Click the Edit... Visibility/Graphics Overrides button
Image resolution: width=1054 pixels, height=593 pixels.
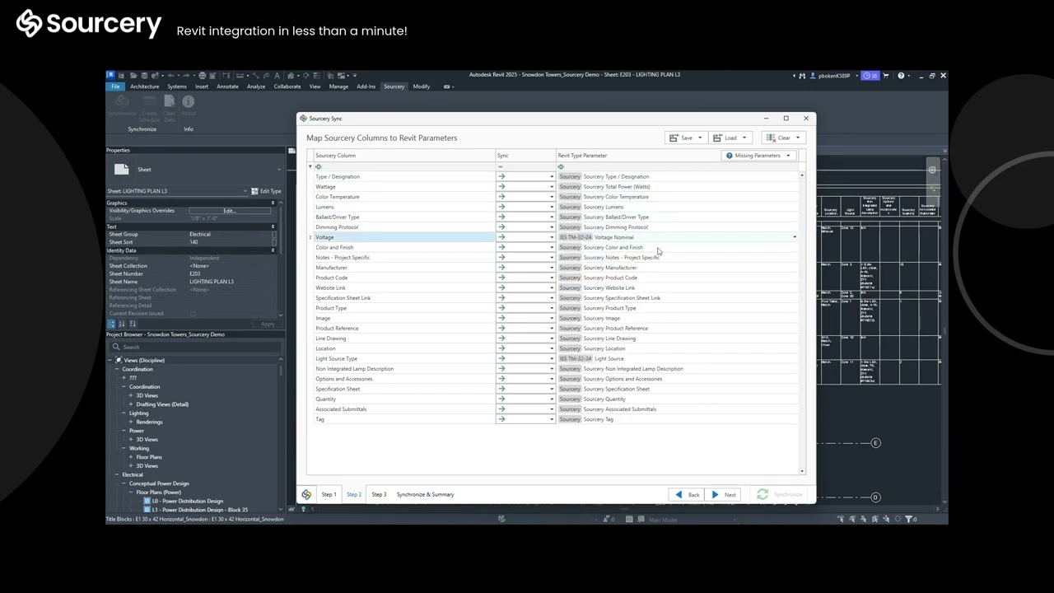pyautogui.click(x=229, y=211)
